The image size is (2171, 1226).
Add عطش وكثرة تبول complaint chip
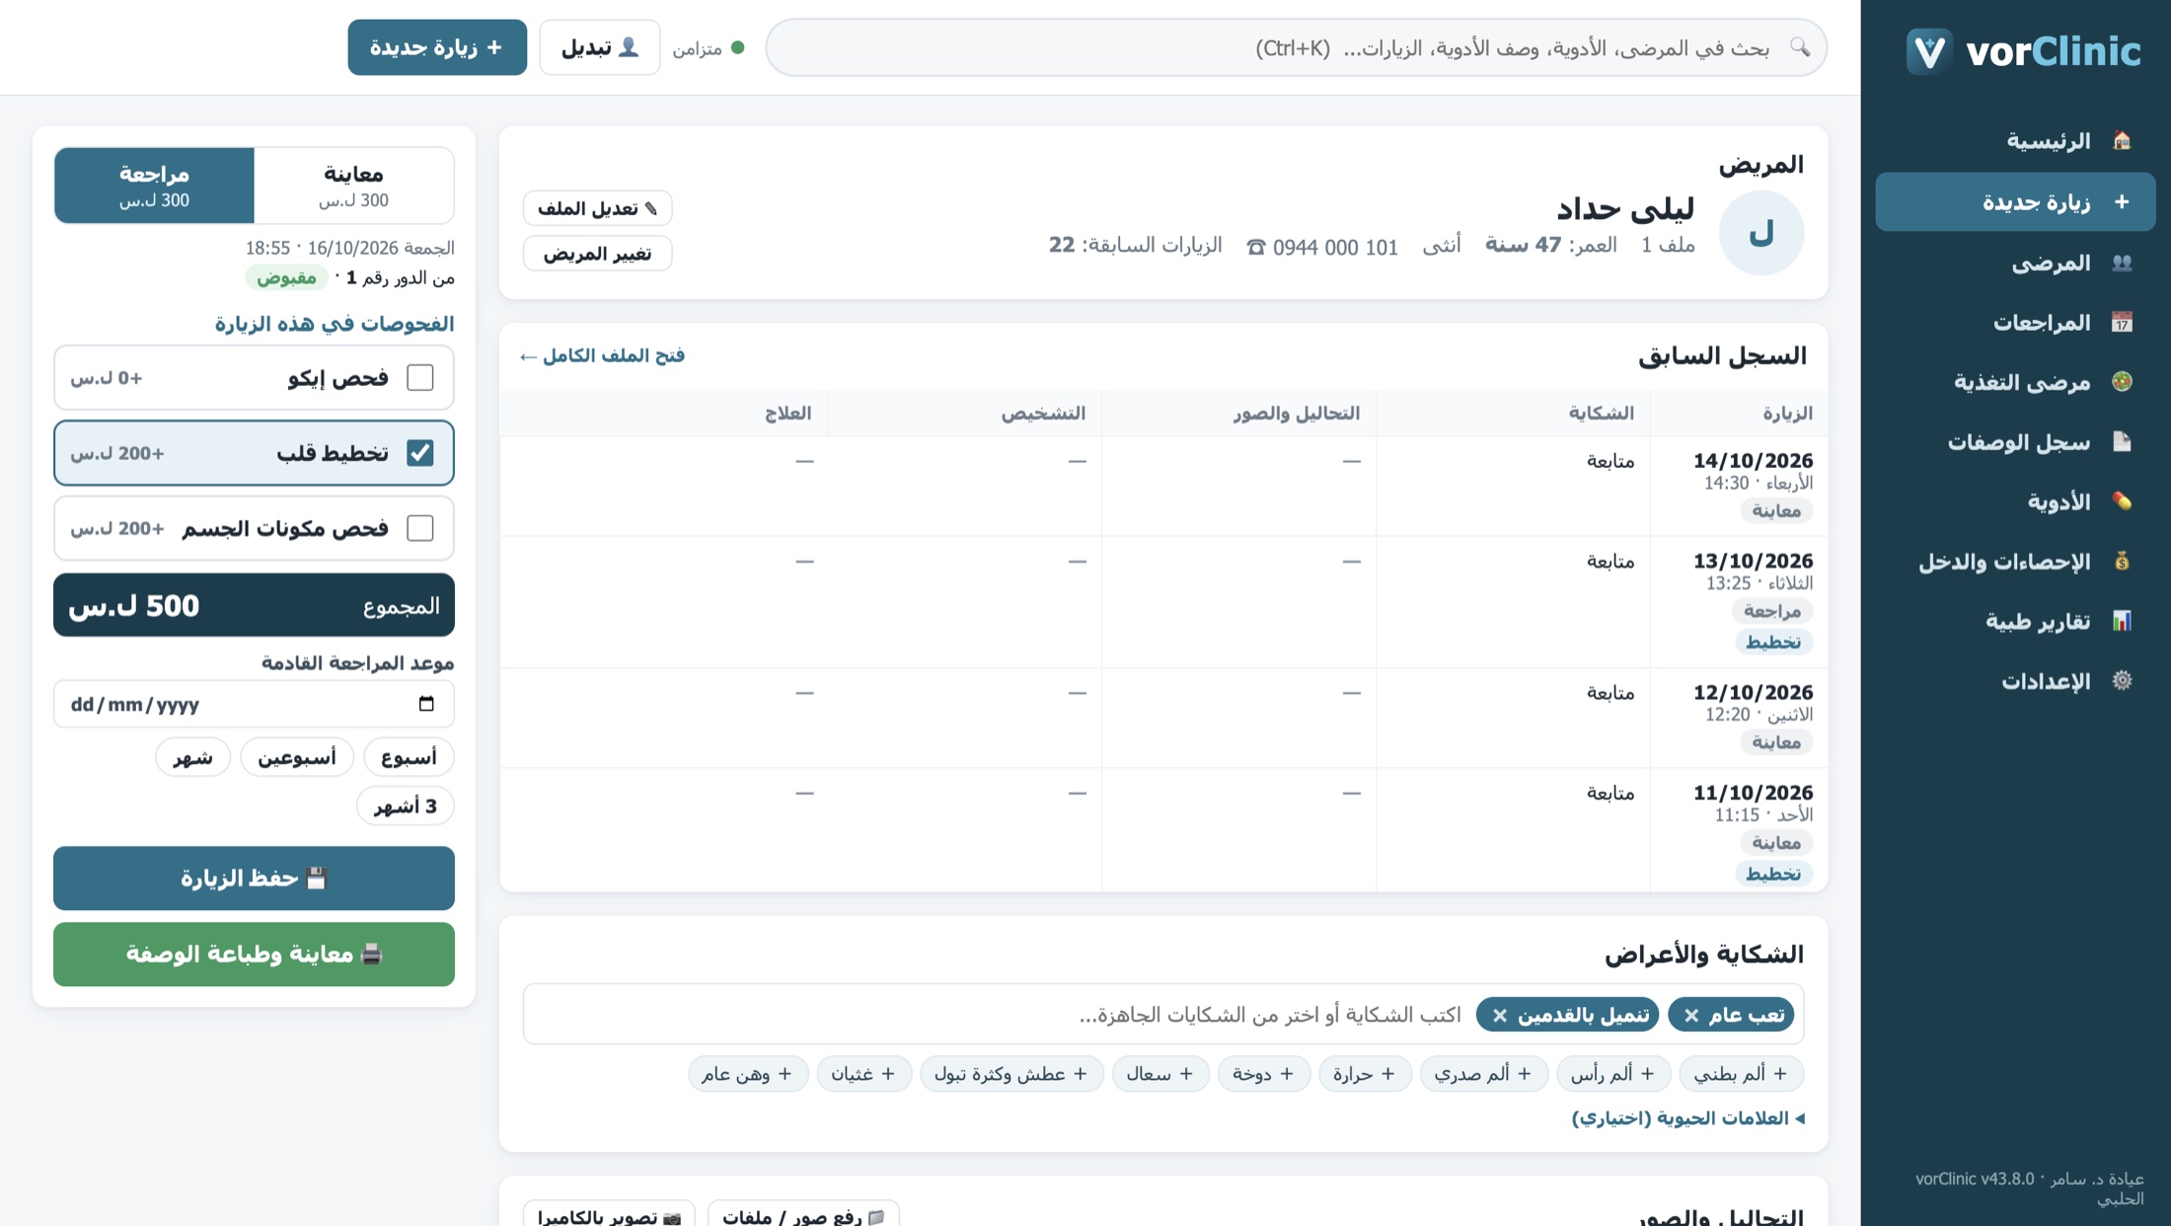point(1011,1074)
